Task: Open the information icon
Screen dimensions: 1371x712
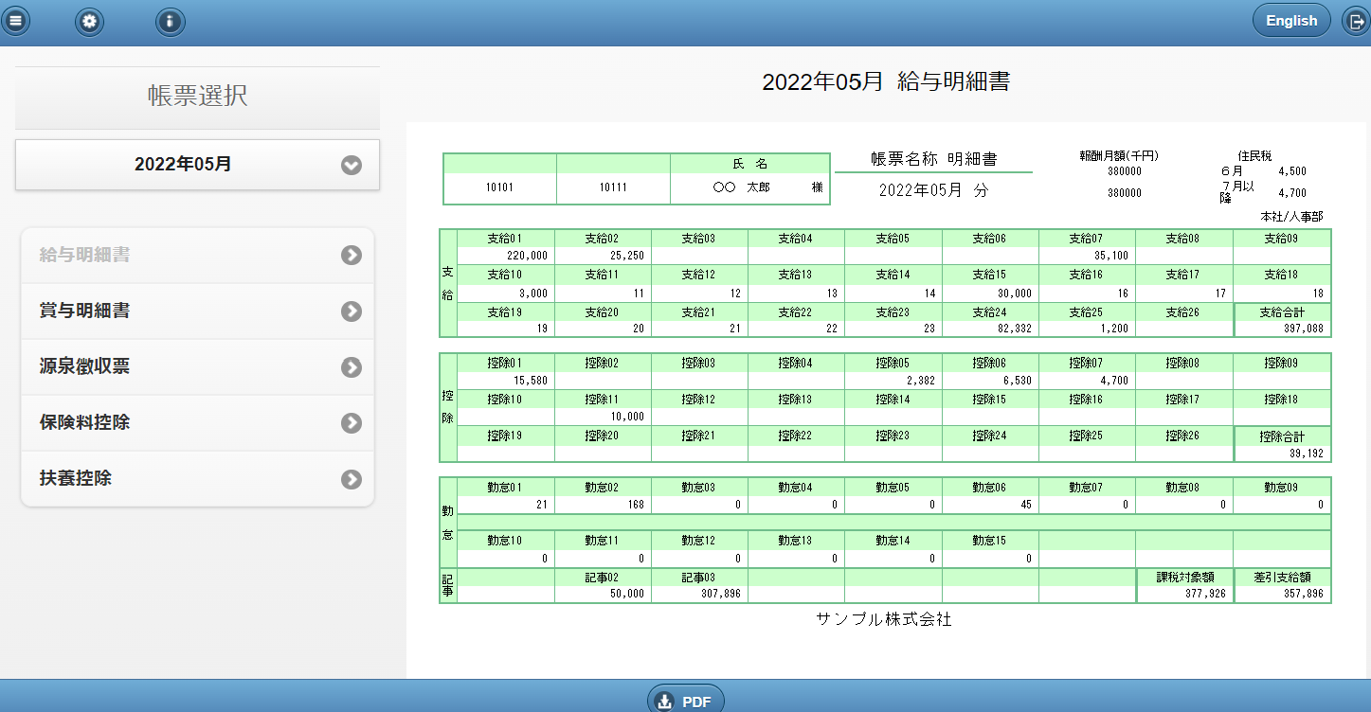Action: [170, 21]
